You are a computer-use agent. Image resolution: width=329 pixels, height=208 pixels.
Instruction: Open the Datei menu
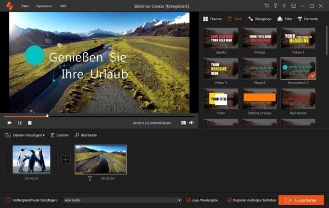coord(25,6)
